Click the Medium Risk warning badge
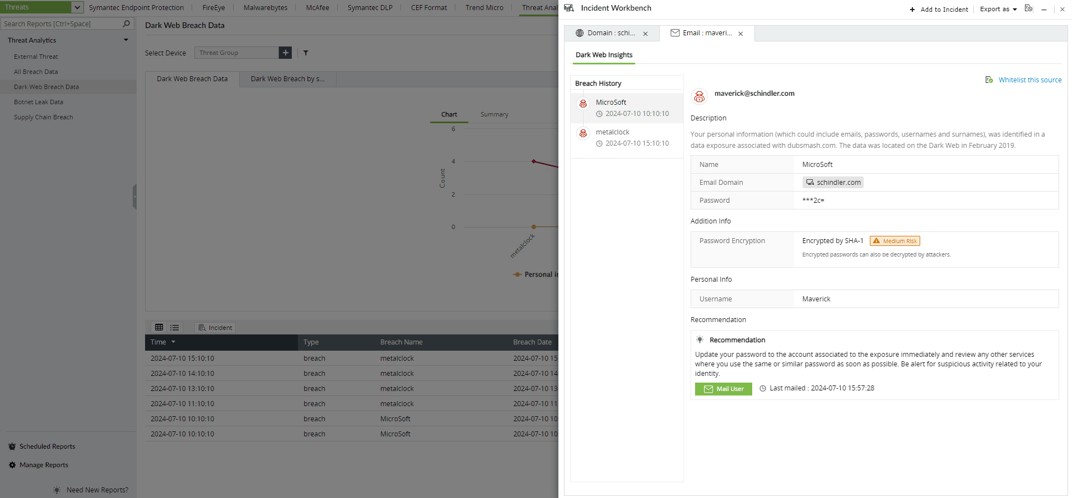Viewport: 1072px width, 498px height. pos(894,241)
